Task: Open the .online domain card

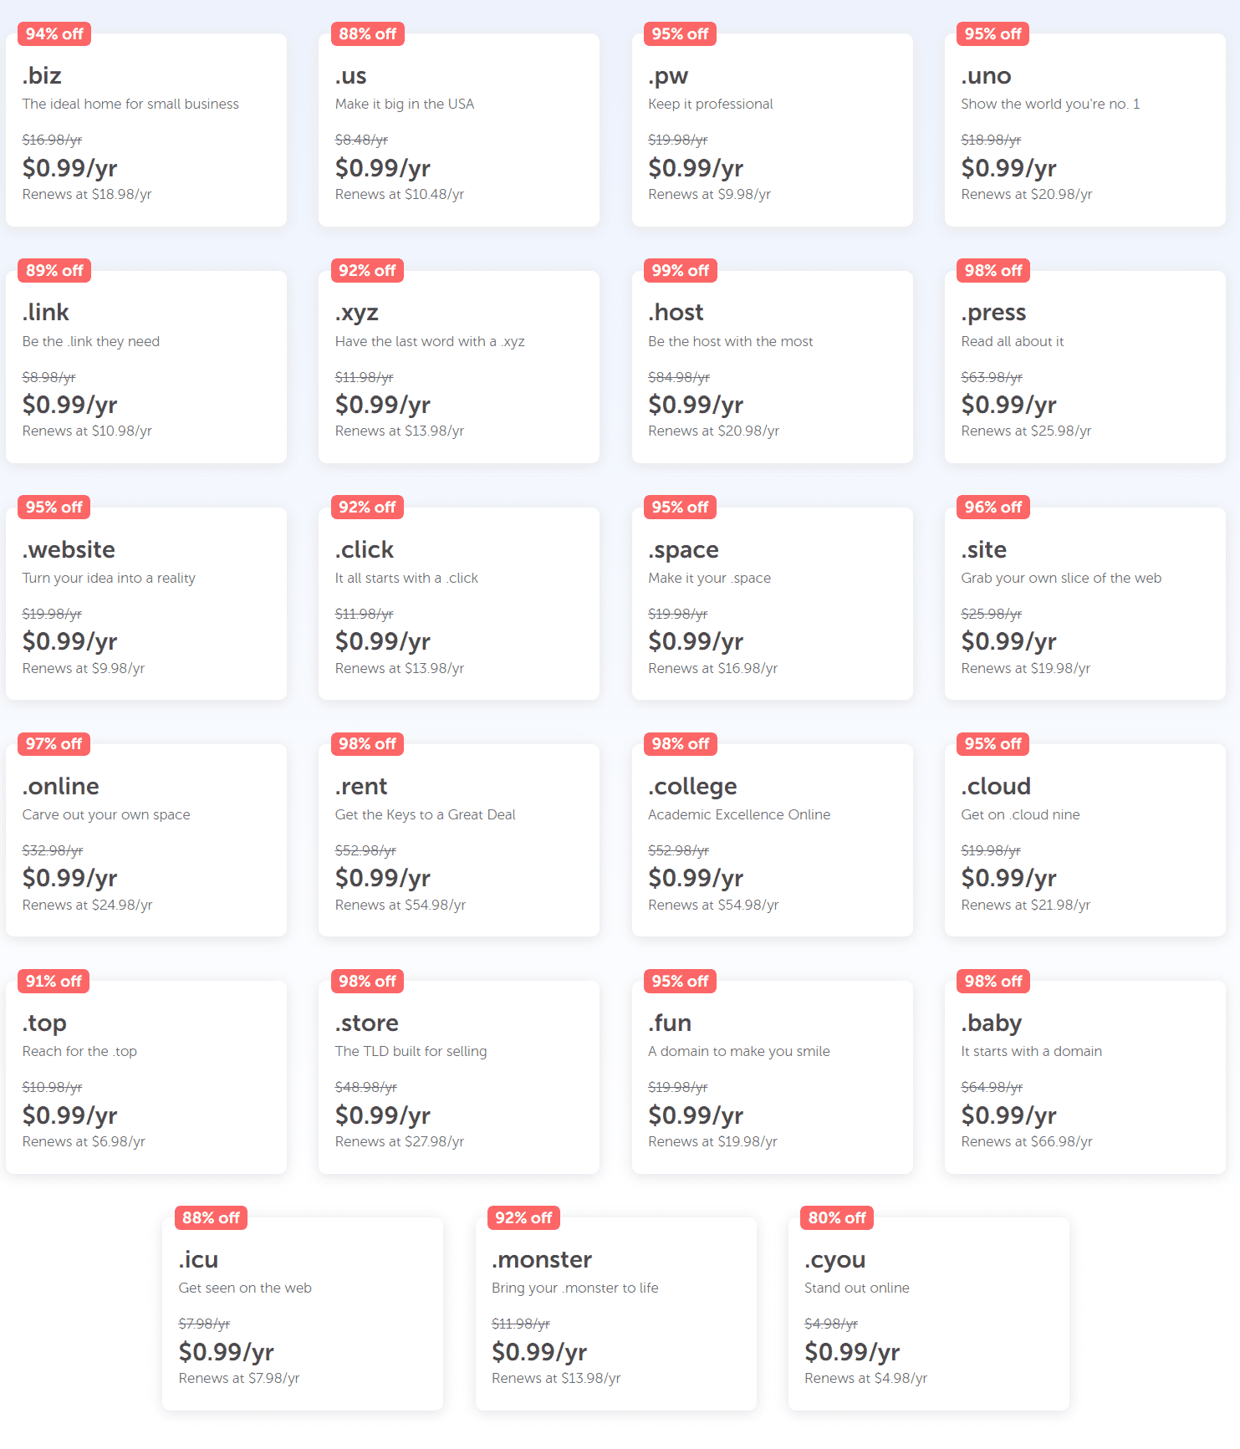Action: tap(146, 840)
